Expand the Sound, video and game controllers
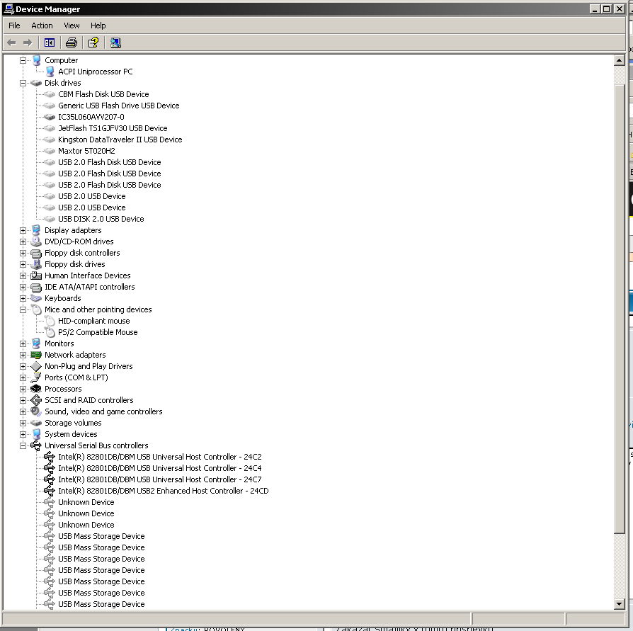This screenshot has width=633, height=631. tap(23, 411)
